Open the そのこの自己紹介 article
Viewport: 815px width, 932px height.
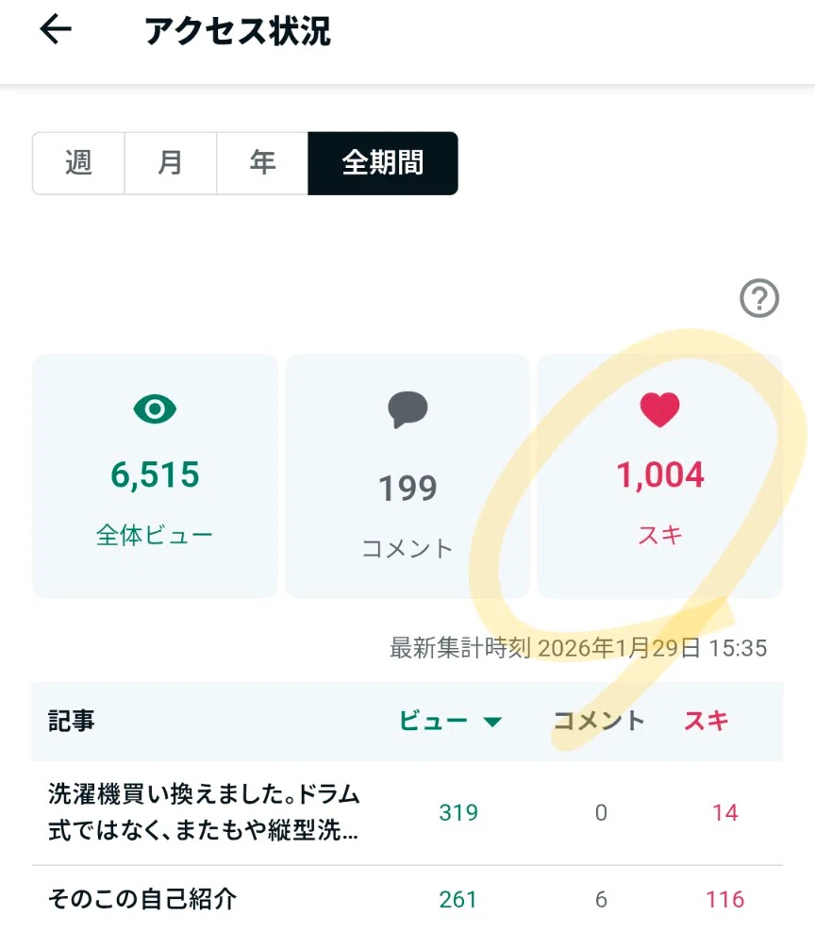407,899
